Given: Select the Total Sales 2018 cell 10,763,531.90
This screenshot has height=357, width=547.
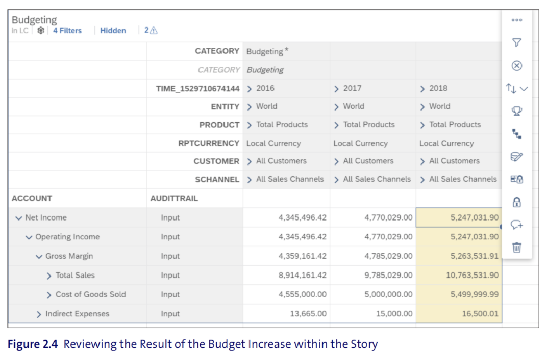Looking at the screenshot, I should click(x=459, y=275).
